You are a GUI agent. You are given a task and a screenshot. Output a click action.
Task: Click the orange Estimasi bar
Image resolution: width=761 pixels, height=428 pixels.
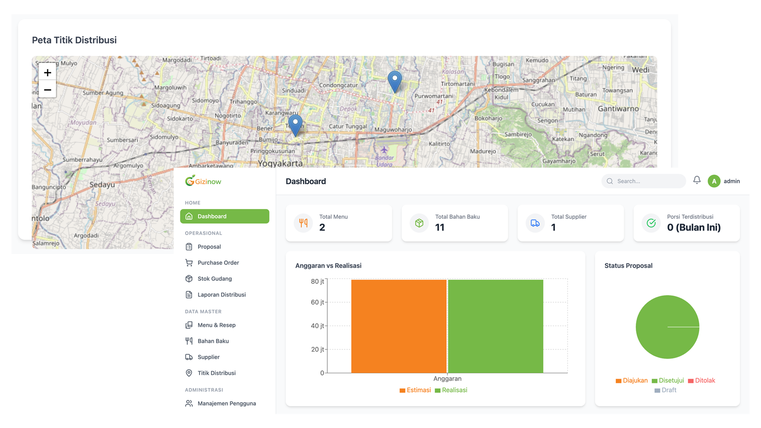399,326
